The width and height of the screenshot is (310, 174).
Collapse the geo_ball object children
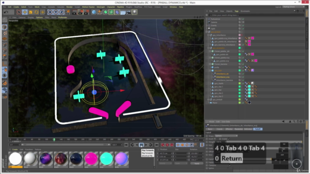pyautogui.click(x=210, y=71)
